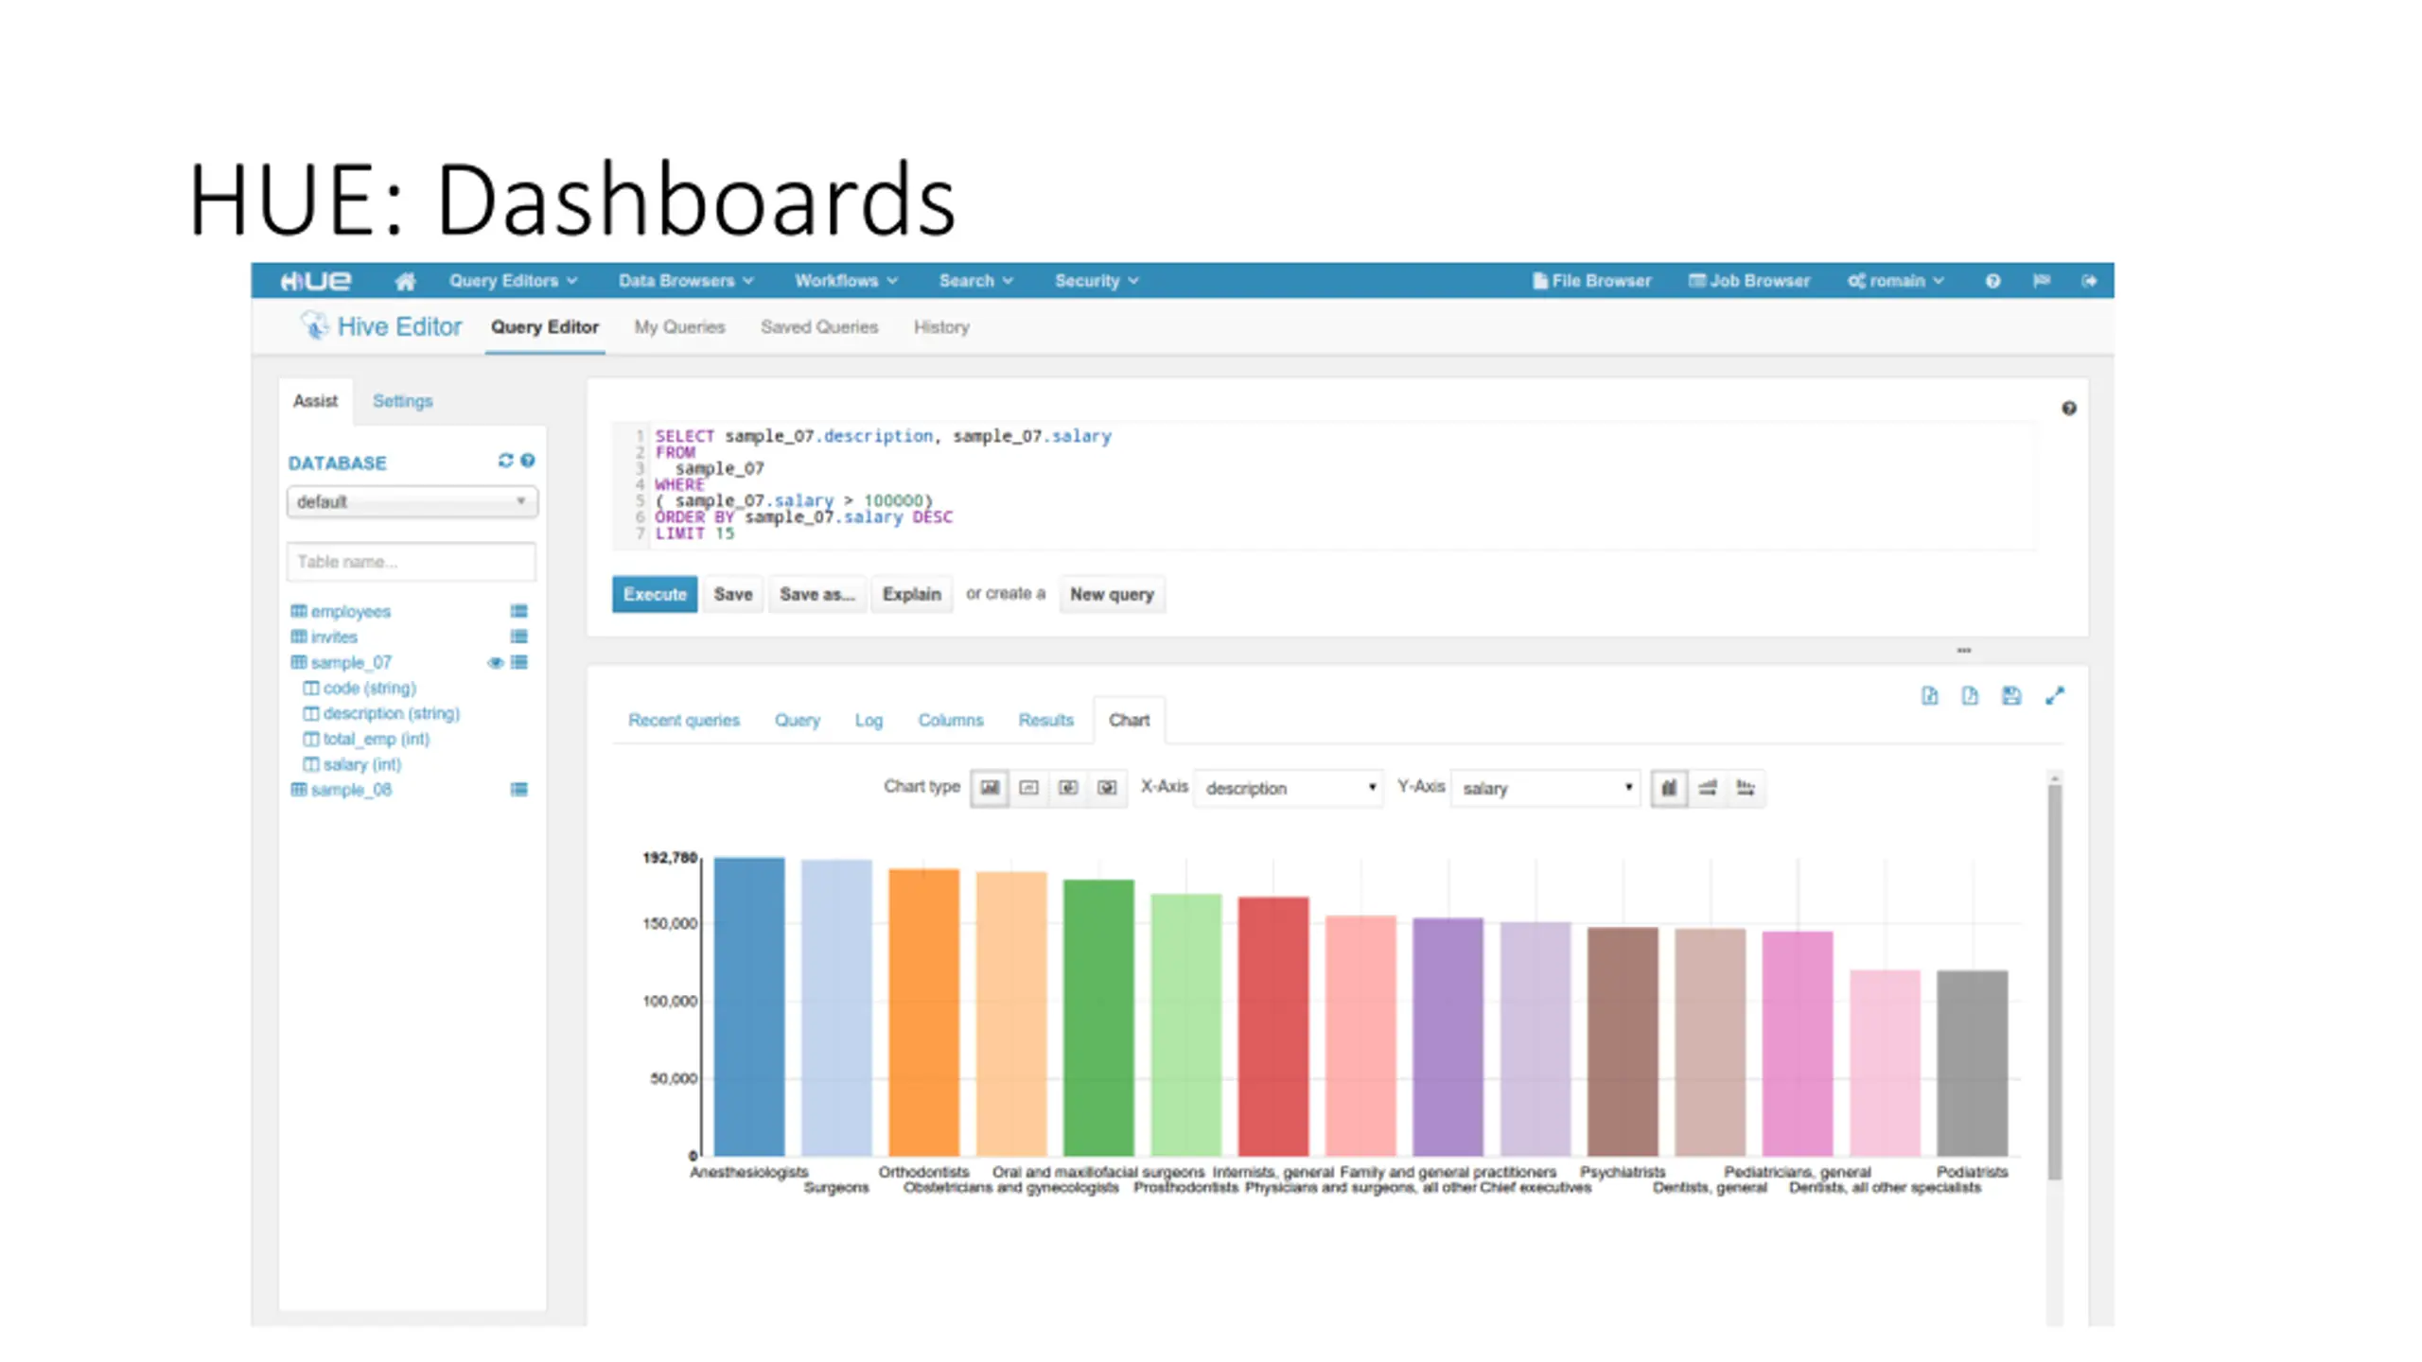
Task: Click the New query button
Action: click(x=1112, y=594)
